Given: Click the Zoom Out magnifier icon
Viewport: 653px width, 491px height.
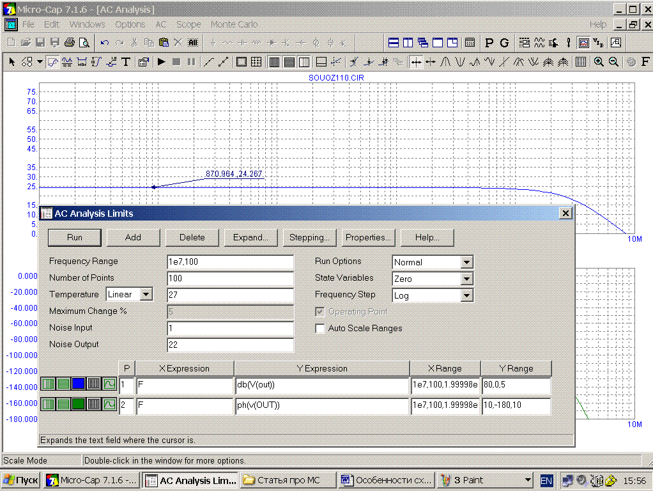Looking at the screenshot, I should coord(613,62).
